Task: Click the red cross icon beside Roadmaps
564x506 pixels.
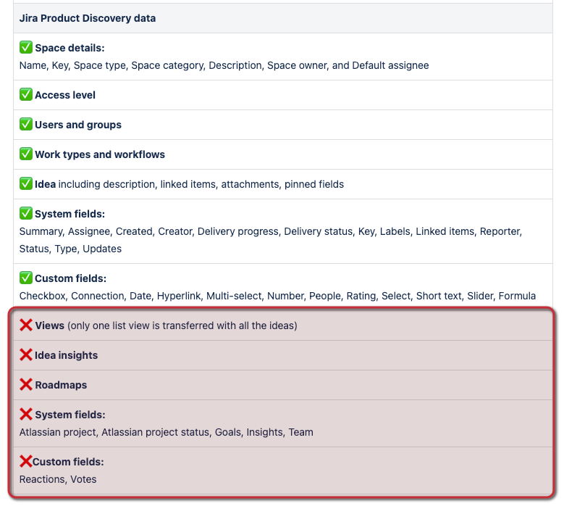Action: pos(26,384)
